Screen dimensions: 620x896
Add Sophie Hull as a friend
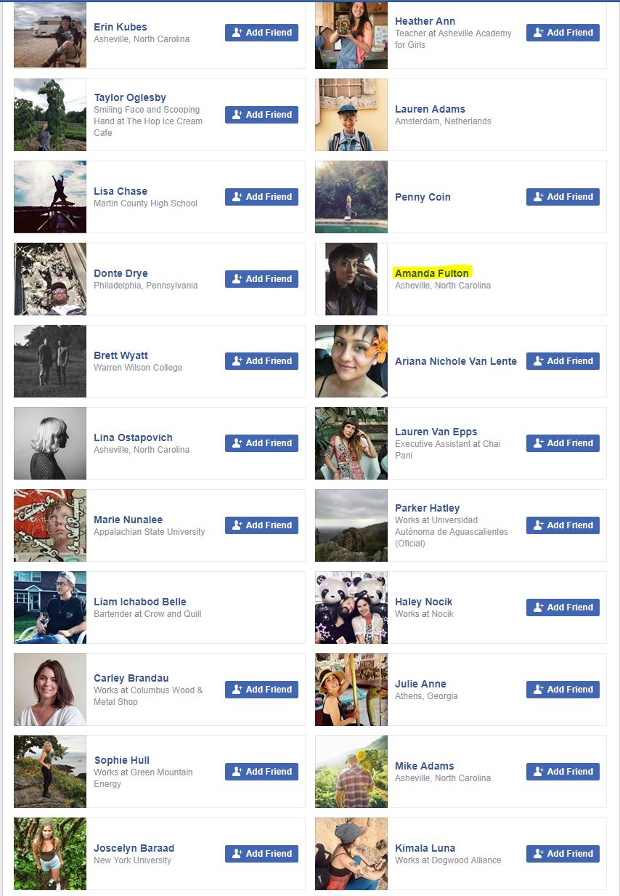tap(261, 772)
